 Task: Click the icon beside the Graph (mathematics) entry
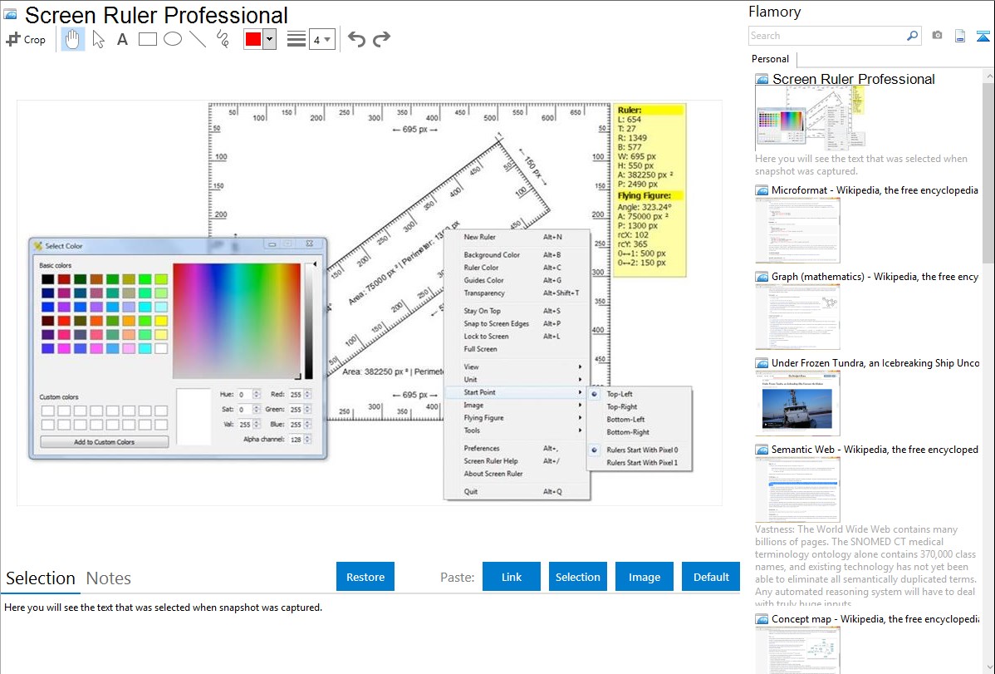pos(762,277)
